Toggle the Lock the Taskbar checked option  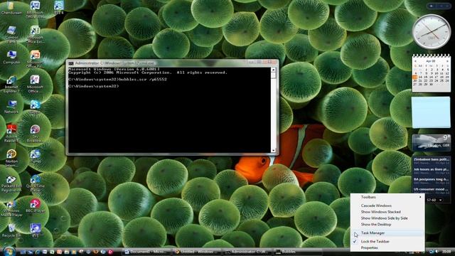click(x=387, y=241)
